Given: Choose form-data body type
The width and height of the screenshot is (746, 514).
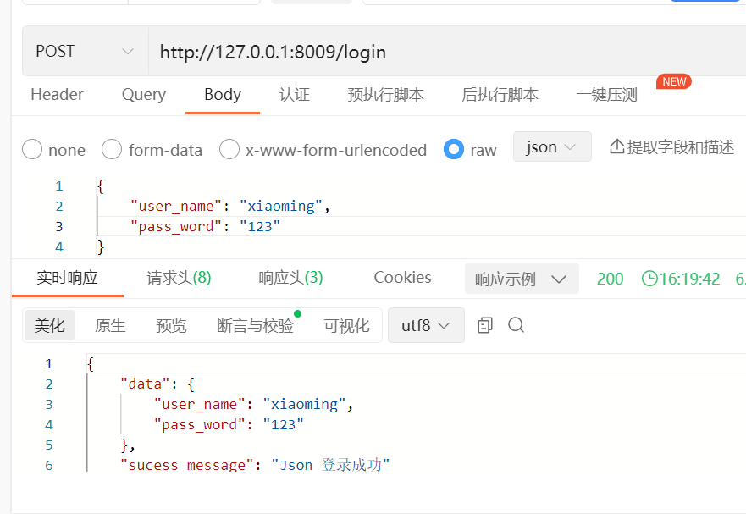Looking at the screenshot, I should (112, 150).
